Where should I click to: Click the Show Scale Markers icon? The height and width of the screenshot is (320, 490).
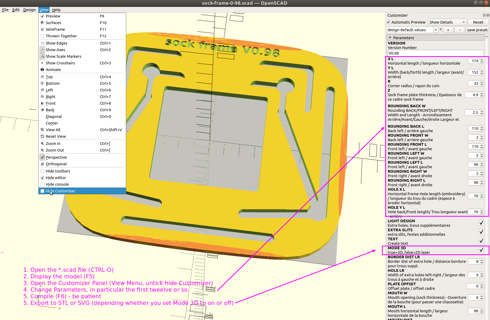coord(42,56)
